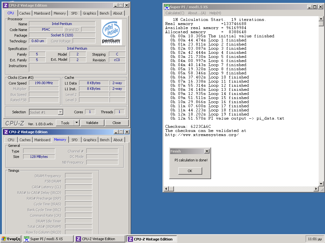Viewport: 325px width, 243px height.
Task: Click Super PI vertical scrollbar up arrow
Action: [321, 19]
